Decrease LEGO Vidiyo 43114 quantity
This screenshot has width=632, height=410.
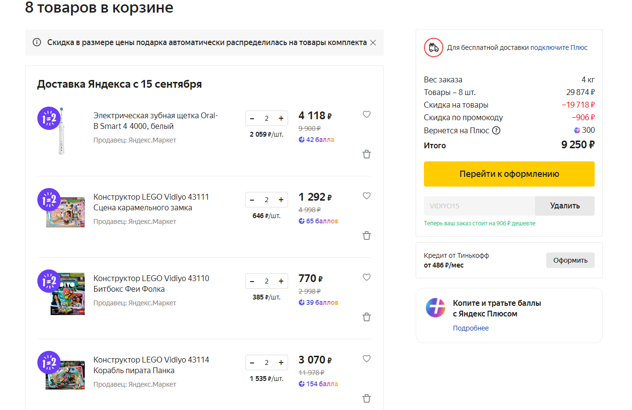coord(252,363)
